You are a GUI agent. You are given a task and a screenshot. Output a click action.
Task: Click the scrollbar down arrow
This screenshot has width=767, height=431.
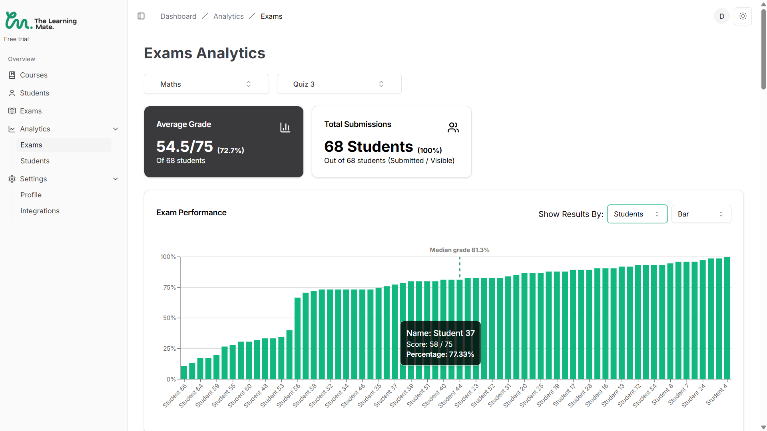point(763,427)
